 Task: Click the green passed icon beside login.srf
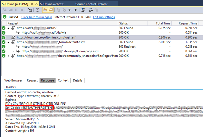(3, 38)
